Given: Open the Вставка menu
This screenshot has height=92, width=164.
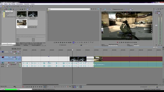Looking at the screenshot, I should coord(13,4).
